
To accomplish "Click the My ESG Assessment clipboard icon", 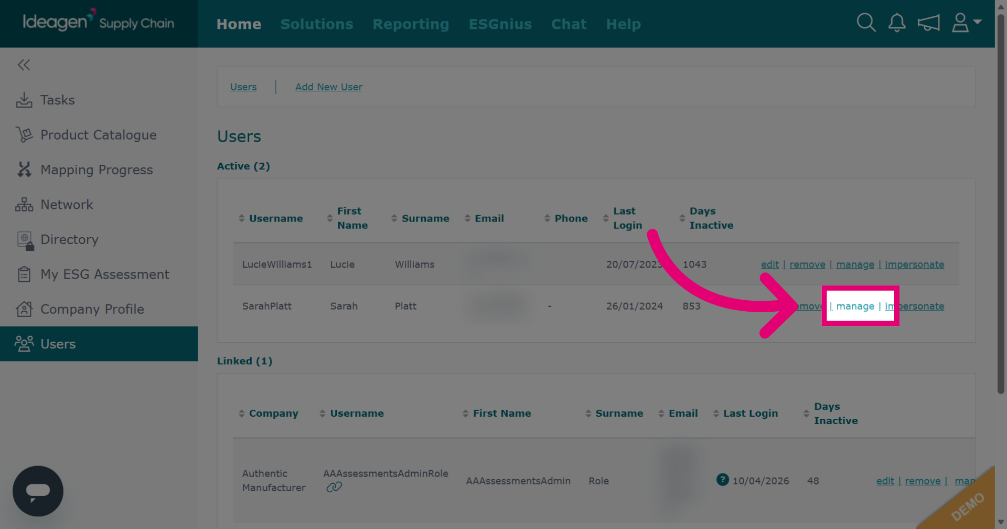I will coord(24,274).
